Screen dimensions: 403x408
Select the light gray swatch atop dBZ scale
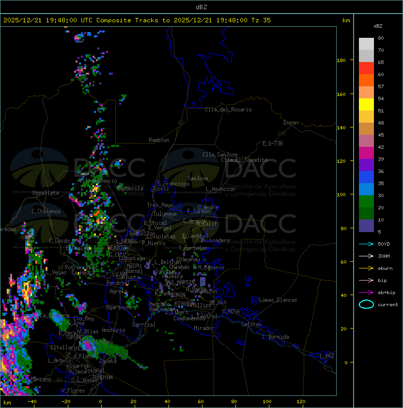click(366, 44)
